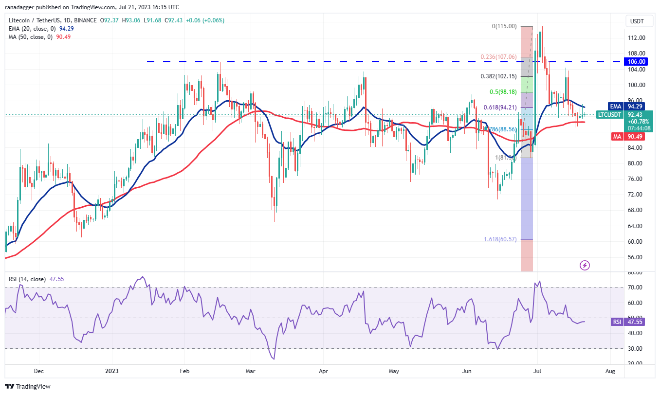Click the 1.618(60.57) Fibonacci extension label
This screenshot has height=395, width=660.
[x=501, y=239]
